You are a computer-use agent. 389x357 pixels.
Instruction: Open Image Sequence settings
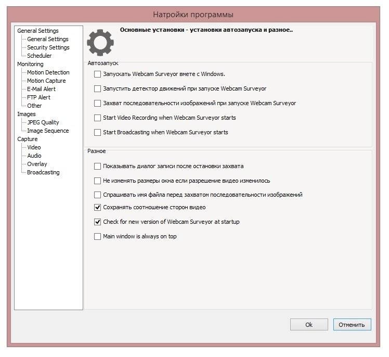click(x=48, y=131)
